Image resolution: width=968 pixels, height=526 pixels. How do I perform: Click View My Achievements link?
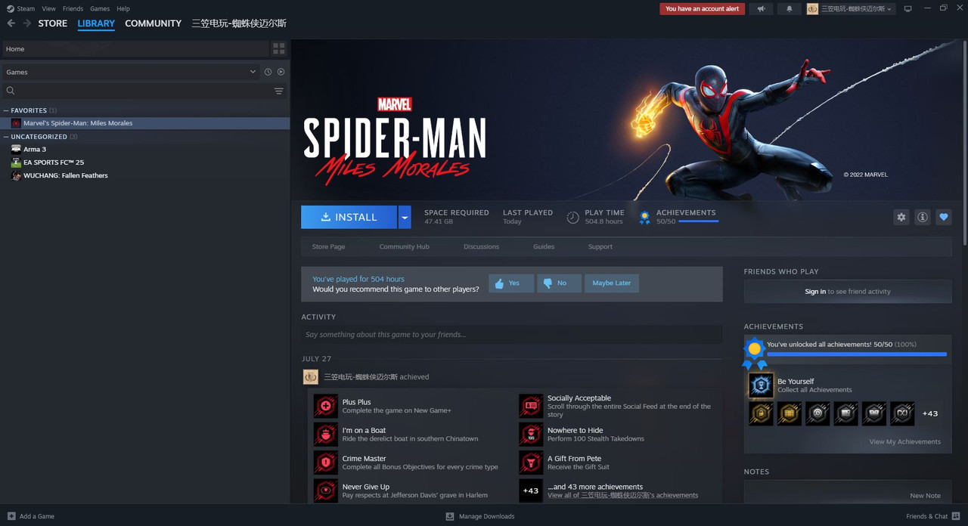coord(905,441)
